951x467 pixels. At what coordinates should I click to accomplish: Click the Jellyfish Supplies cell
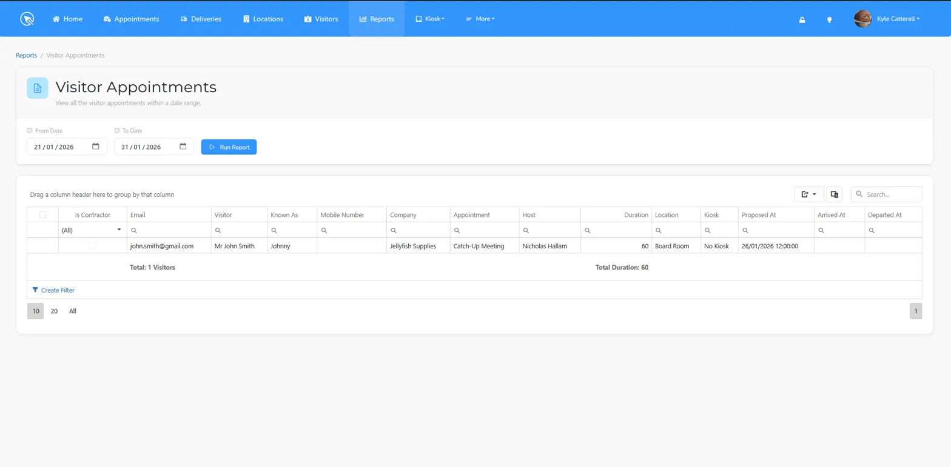click(418, 246)
